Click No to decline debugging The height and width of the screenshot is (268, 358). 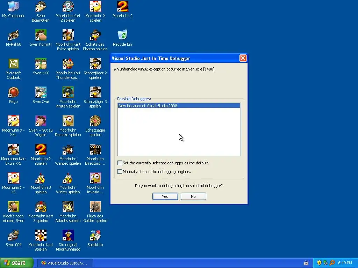(x=193, y=196)
